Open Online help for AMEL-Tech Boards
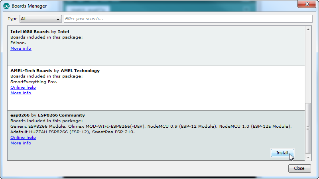 pyautogui.click(x=23, y=88)
